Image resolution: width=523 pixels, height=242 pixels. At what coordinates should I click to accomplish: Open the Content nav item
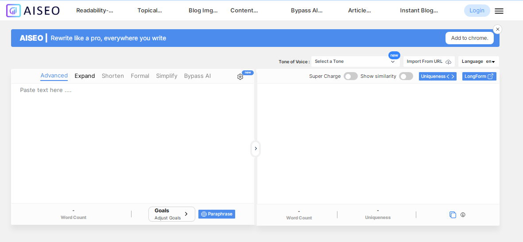pos(244,10)
